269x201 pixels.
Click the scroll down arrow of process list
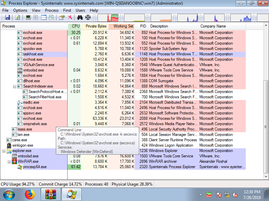266,177
